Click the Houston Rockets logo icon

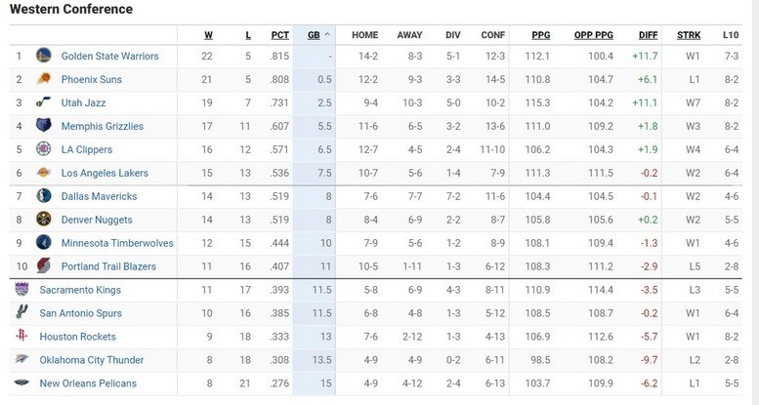pyautogui.click(x=22, y=337)
